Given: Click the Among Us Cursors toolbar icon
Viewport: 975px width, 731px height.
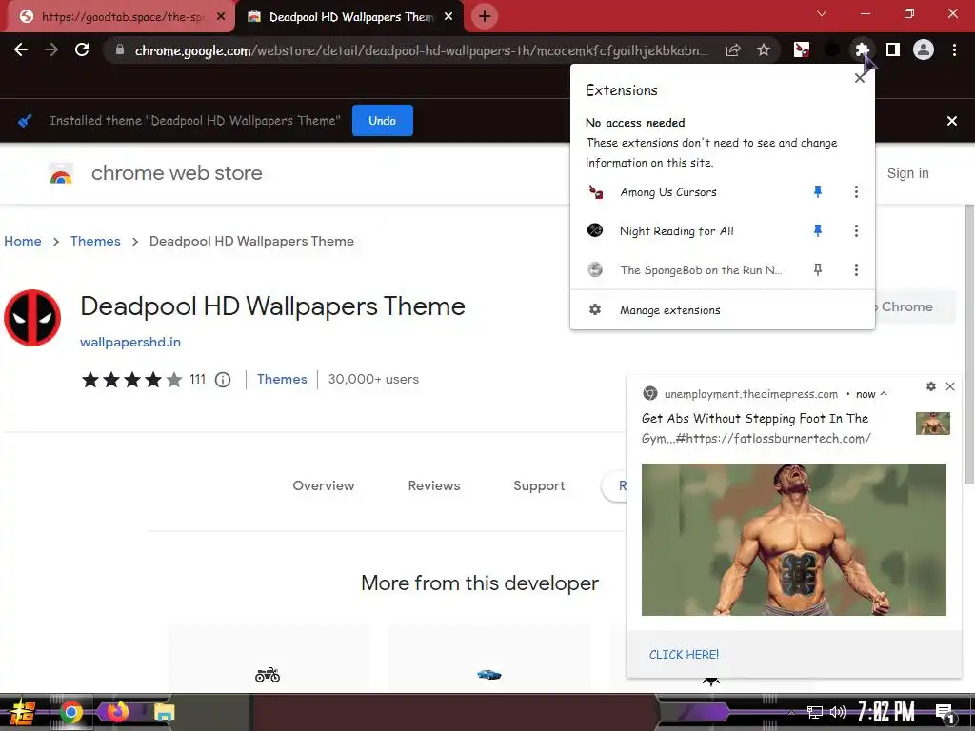Looking at the screenshot, I should [x=802, y=49].
